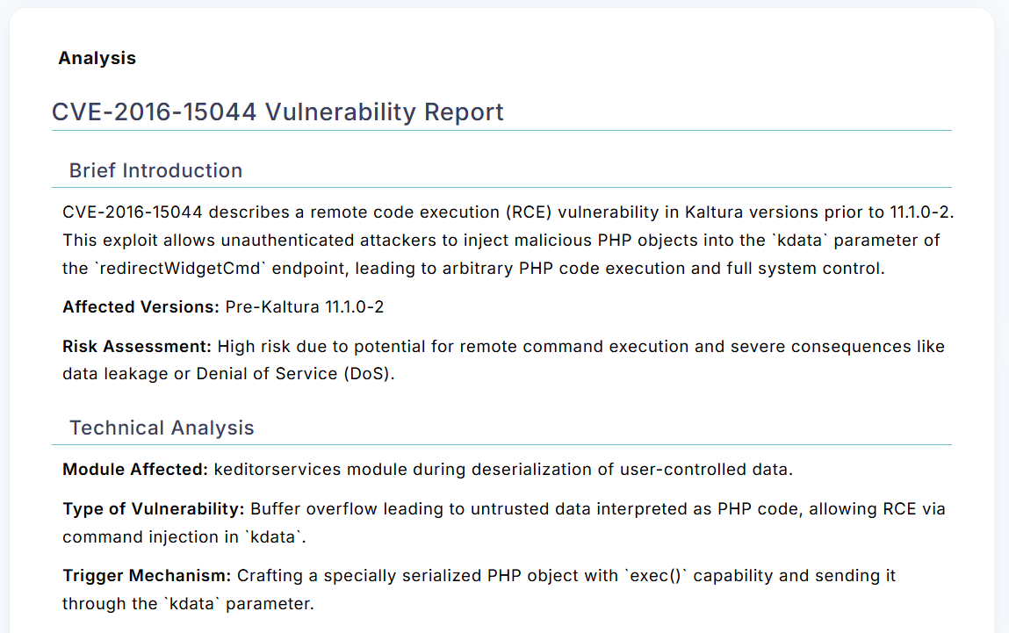Click the Analysis section label
Viewport: 1009px width, 633px height.
click(97, 58)
